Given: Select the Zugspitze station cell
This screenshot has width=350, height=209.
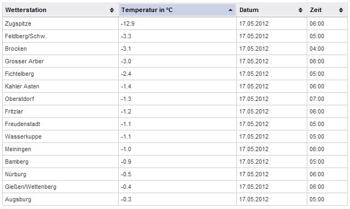Looking at the screenshot, I should [61, 23].
